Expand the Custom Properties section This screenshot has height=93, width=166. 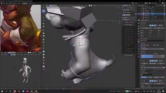click(128, 55)
